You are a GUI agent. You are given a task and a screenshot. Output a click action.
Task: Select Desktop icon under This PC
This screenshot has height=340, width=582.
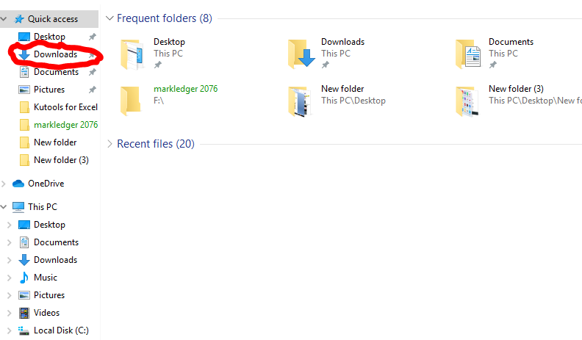[x=24, y=225]
